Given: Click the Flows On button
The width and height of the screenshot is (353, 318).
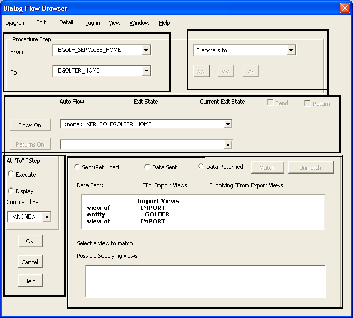Looking at the screenshot, I should click(x=30, y=125).
